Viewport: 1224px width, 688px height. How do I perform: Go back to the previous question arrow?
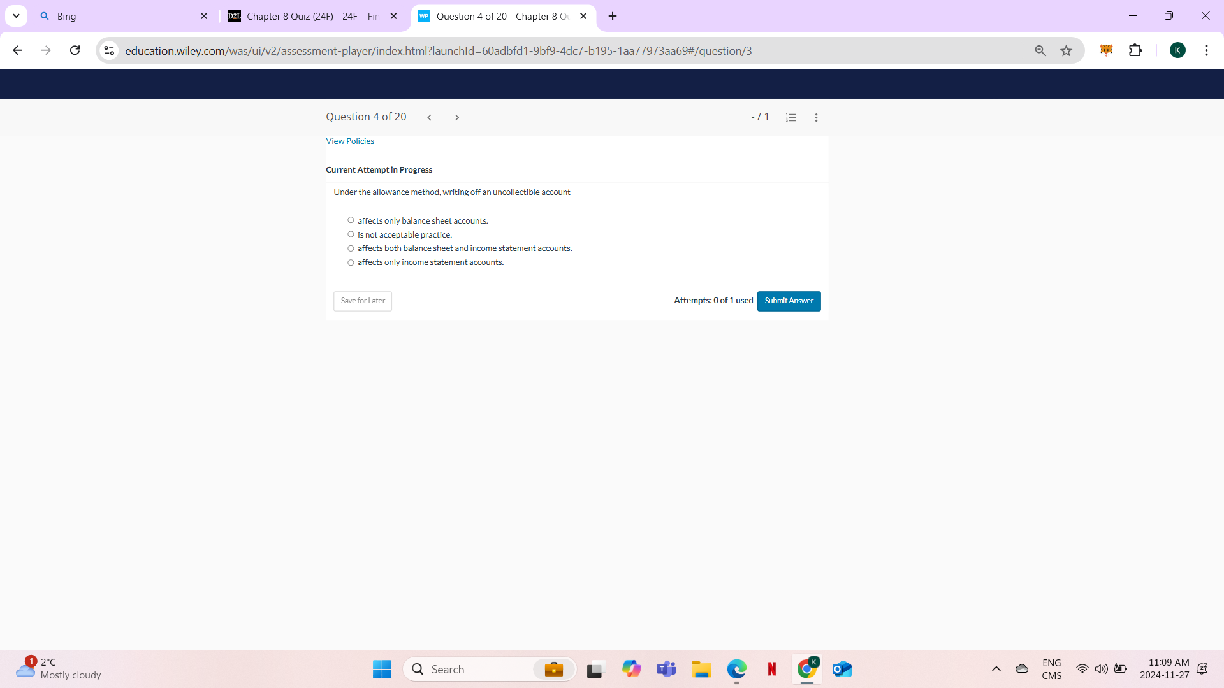(x=430, y=117)
